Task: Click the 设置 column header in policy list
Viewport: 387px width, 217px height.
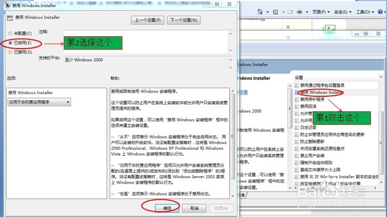Action: tap(336, 78)
